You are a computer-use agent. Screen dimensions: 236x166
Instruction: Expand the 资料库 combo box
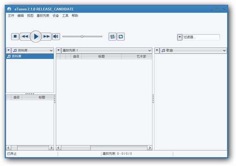(x=33, y=50)
